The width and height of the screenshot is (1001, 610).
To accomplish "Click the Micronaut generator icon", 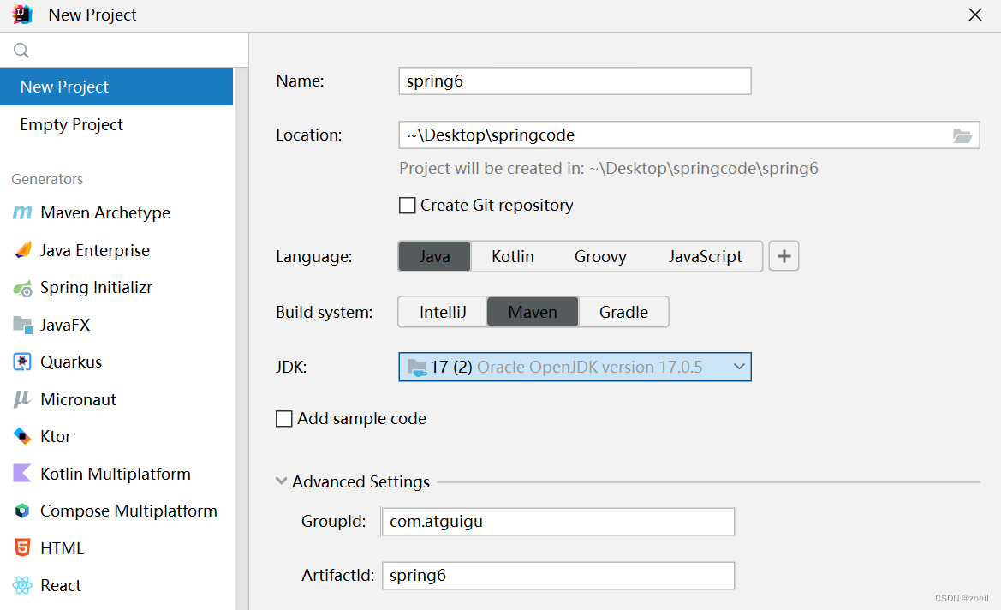I will (22, 399).
